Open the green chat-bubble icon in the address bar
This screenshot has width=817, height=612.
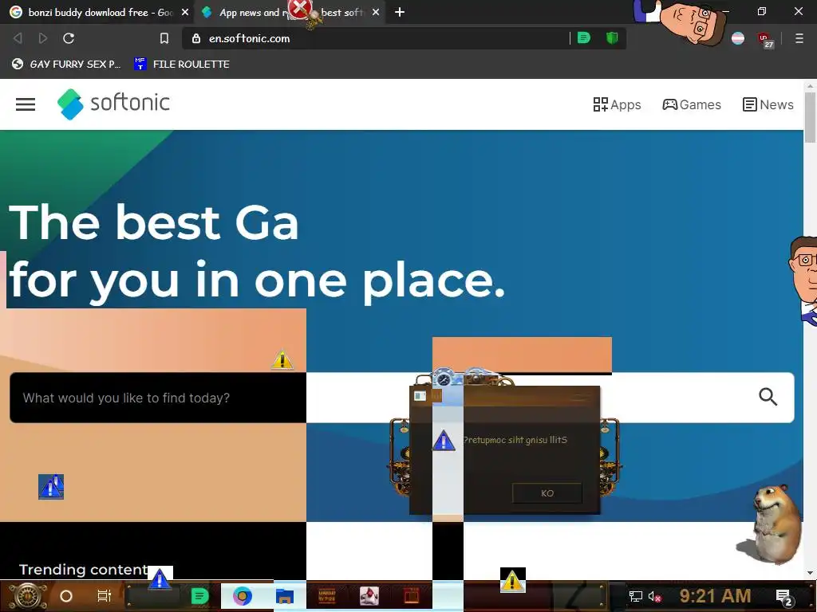point(583,37)
